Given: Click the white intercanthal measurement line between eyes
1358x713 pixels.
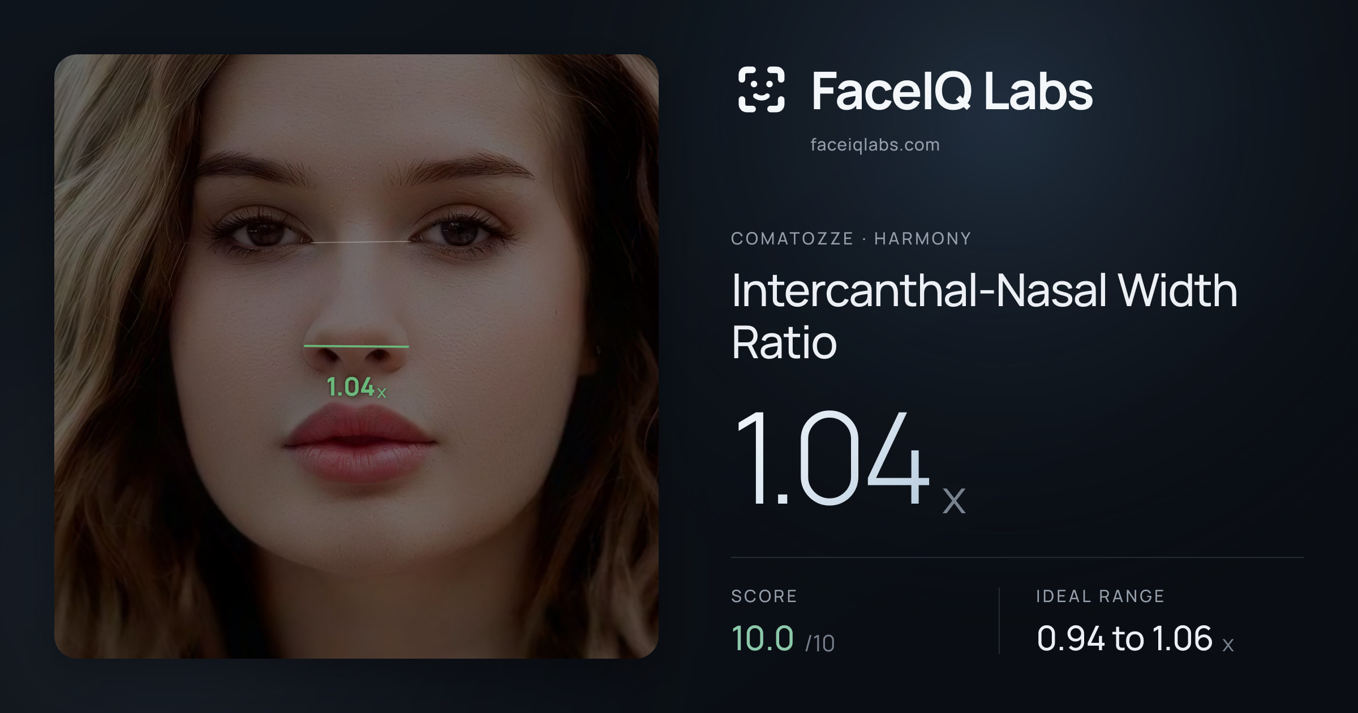Looking at the screenshot, I should 361,242.
